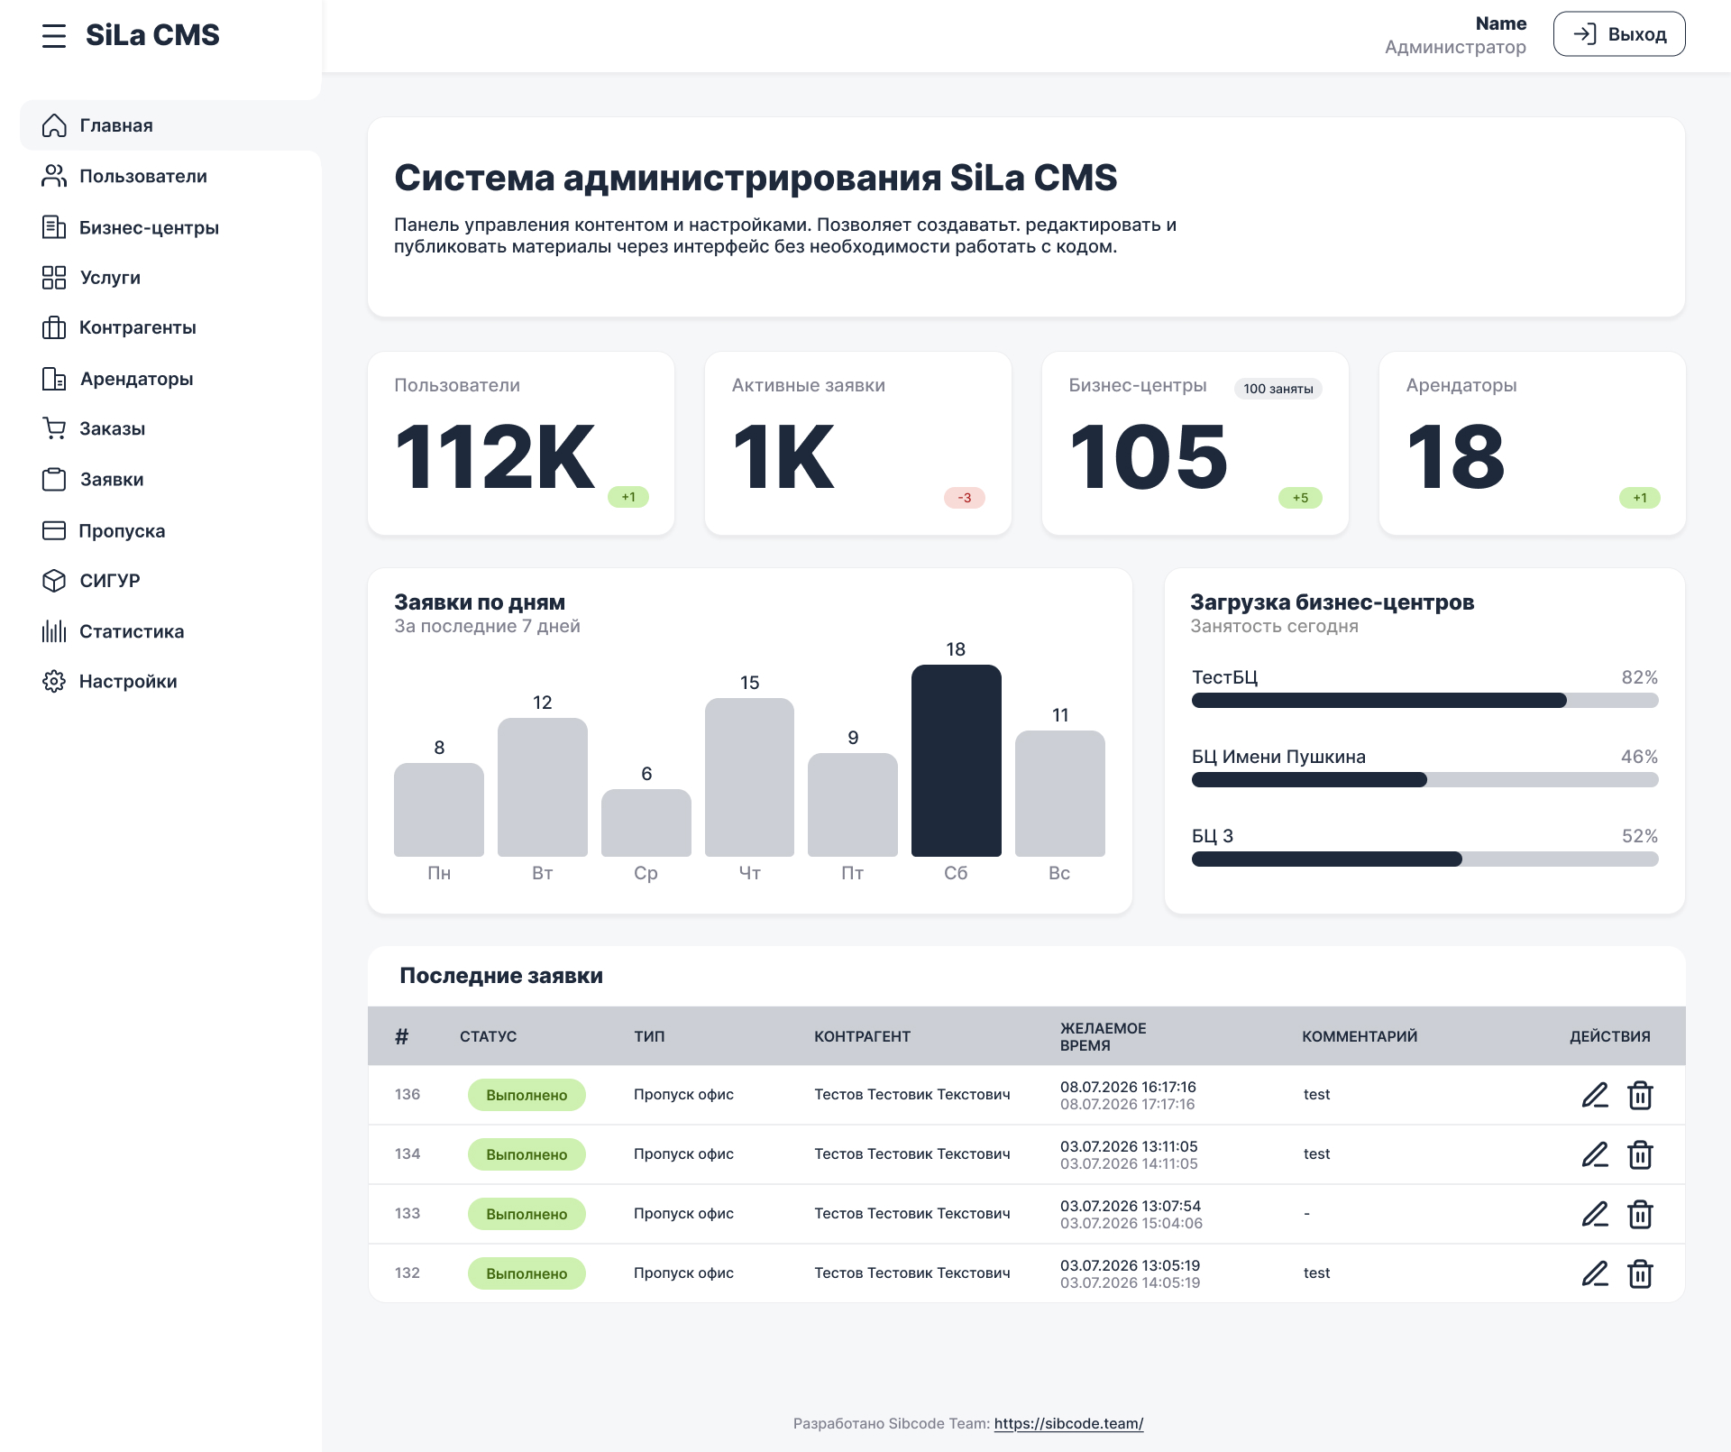Click the Администратор role label
1731x1452 pixels.
[x=1455, y=47]
